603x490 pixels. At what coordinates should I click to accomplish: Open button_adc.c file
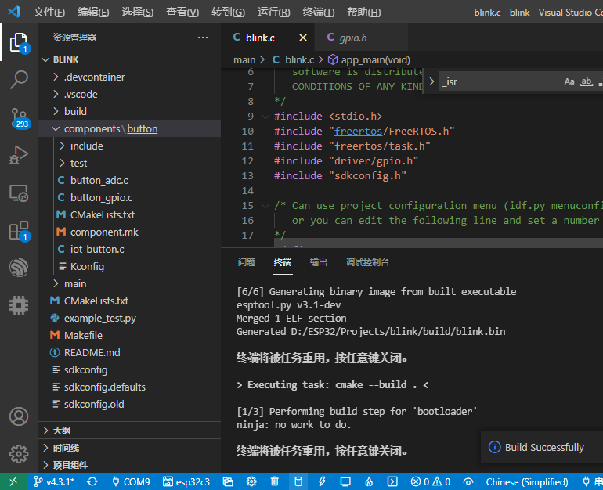(x=129, y=180)
